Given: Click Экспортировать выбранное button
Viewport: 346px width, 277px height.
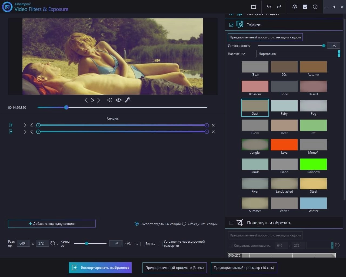Looking at the screenshot, I should click(100, 268).
